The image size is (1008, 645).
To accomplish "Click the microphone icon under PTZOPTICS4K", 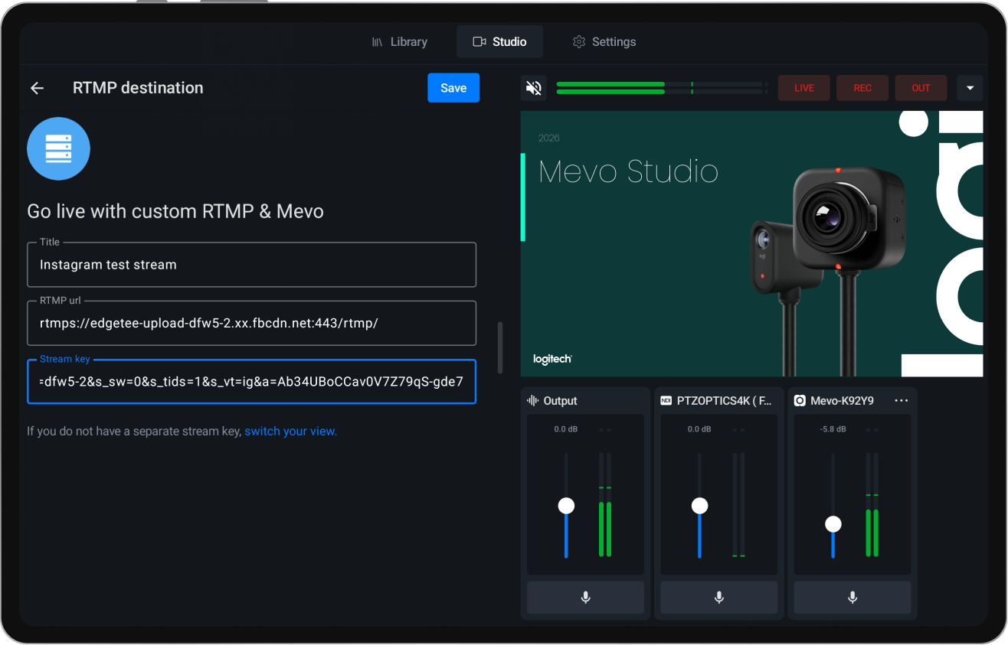I will pos(718,598).
